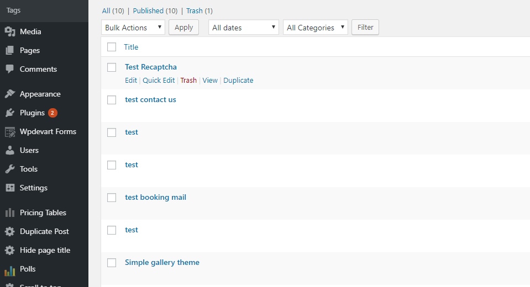This screenshot has height=287, width=530.
Task: Go to the Users menu item
Action: click(x=29, y=150)
